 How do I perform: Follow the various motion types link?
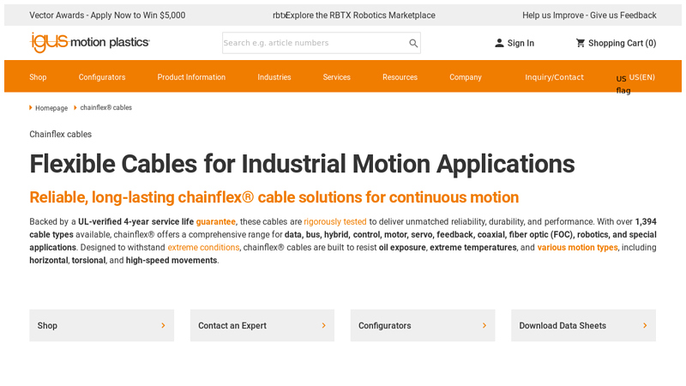(x=577, y=247)
